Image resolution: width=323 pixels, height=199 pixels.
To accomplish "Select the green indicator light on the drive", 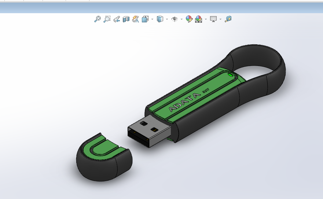I will (230, 74).
